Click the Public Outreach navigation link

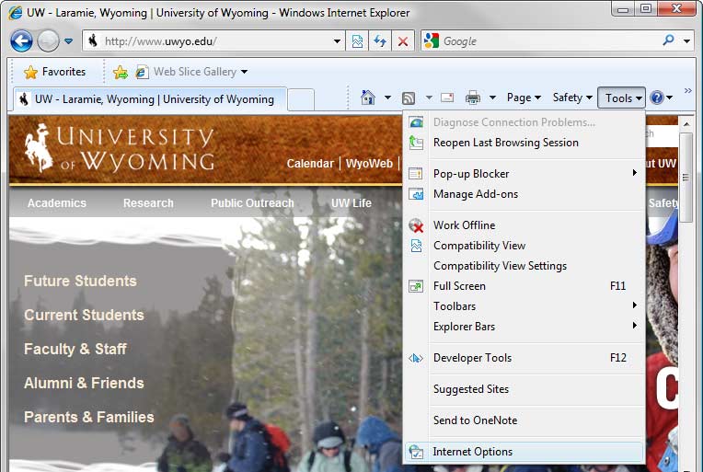coord(252,203)
